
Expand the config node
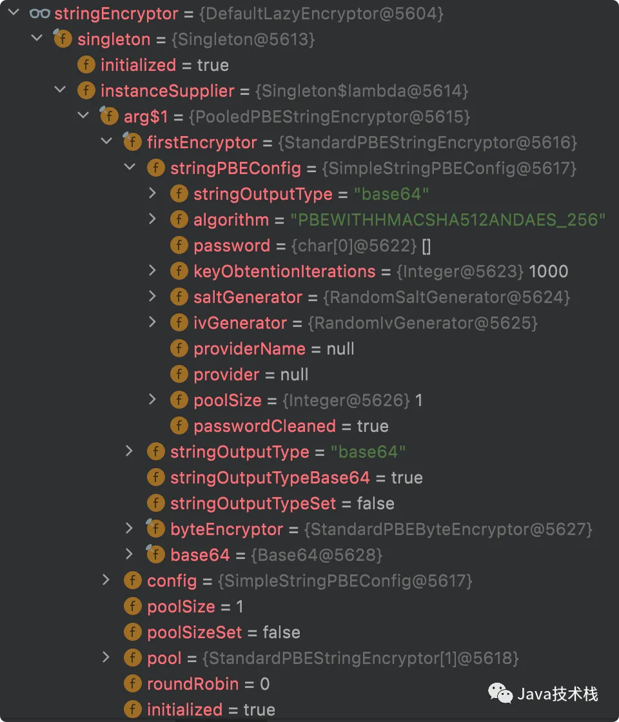coord(106,580)
